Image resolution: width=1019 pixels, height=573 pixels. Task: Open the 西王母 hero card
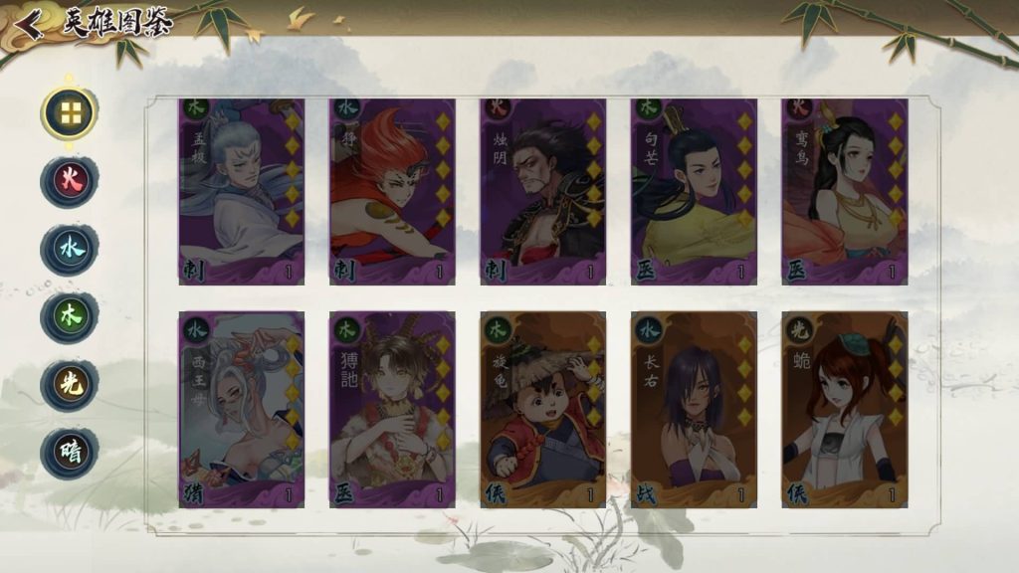pos(242,410)
